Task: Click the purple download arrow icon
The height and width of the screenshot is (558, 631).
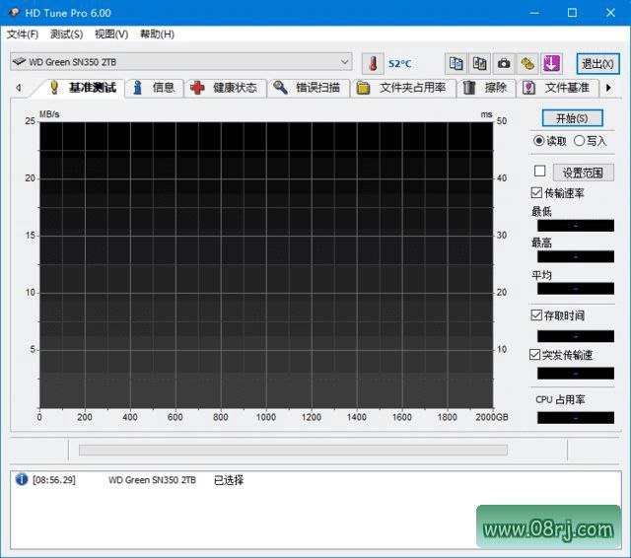Action: coord(551,63)
